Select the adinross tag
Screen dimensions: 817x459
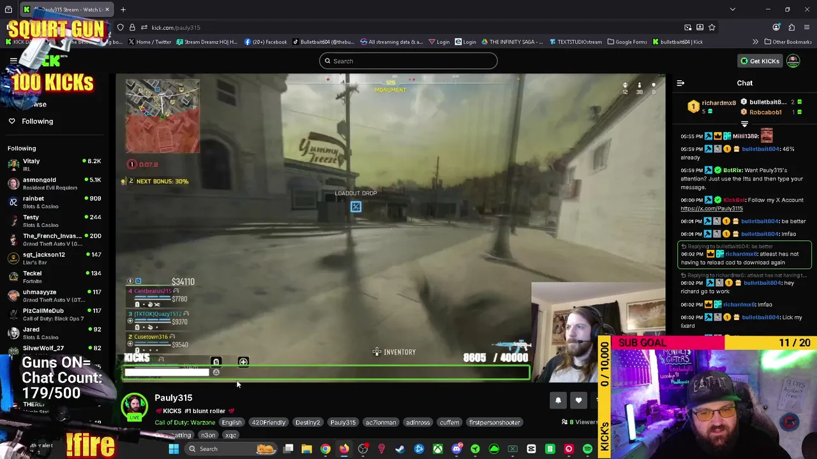[418, 423]
